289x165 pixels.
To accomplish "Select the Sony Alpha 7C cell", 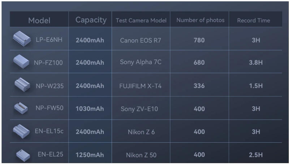I will tap(141, 62).
